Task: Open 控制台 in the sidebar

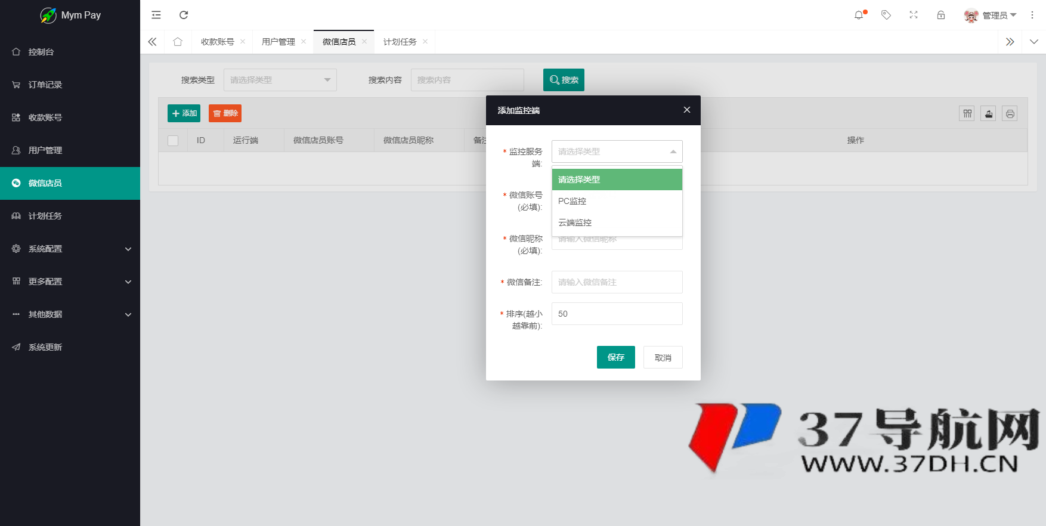Action: tap(70, 52)
